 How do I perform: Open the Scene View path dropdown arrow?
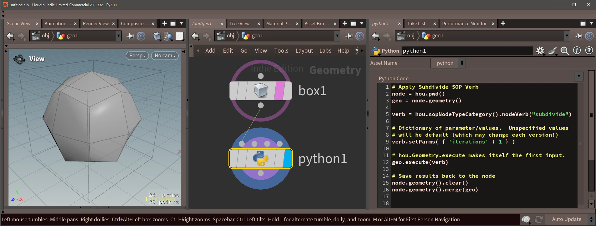pos(118,36)
